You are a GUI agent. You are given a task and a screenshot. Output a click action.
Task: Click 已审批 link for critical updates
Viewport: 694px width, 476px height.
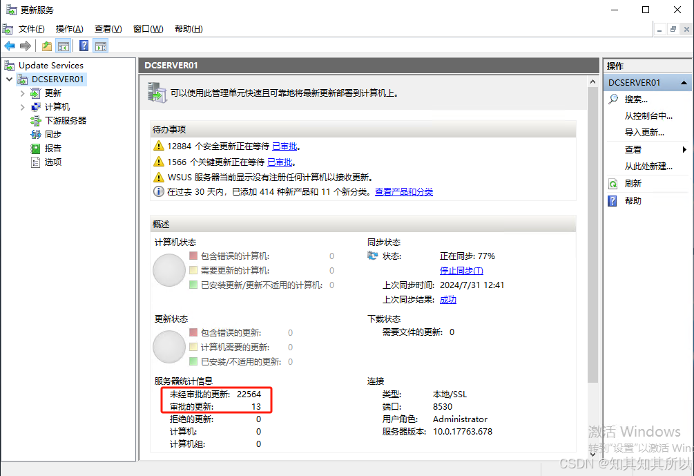(280, 162)
